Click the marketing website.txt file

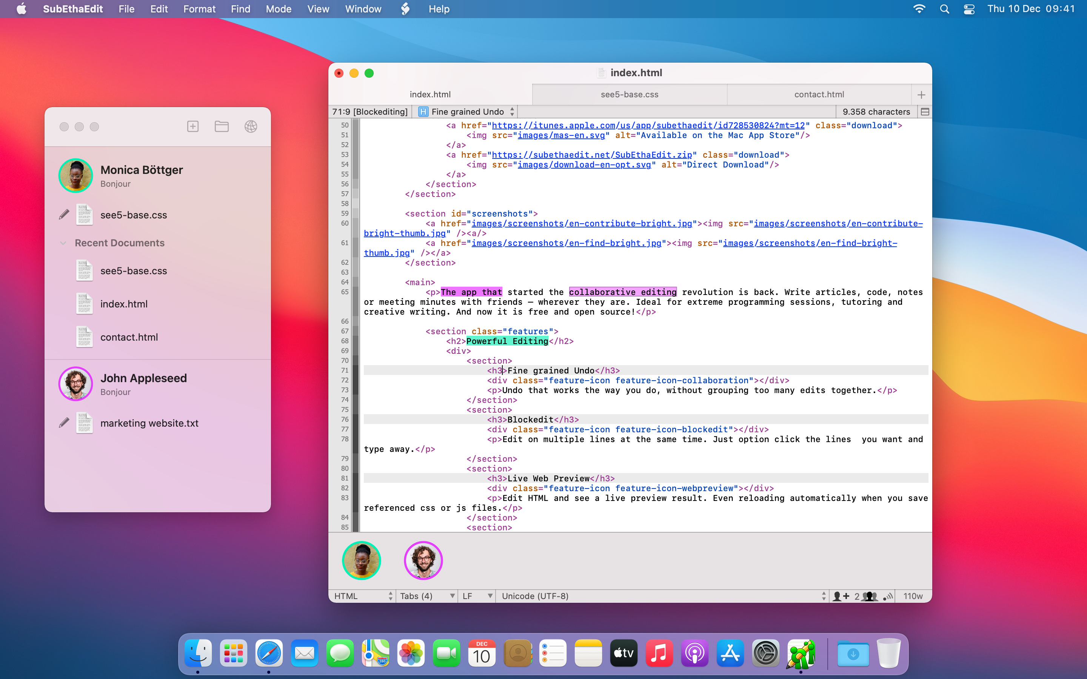coord(150,422)
